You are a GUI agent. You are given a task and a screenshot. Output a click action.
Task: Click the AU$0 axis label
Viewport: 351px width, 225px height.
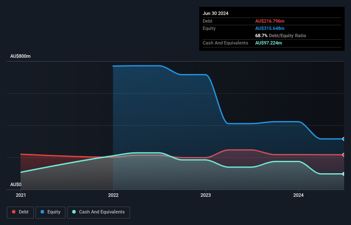(x=16, y=184)
